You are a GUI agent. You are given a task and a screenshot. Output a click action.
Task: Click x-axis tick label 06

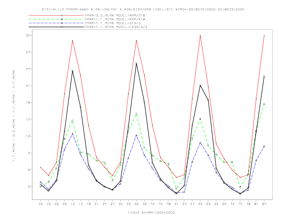57,204
